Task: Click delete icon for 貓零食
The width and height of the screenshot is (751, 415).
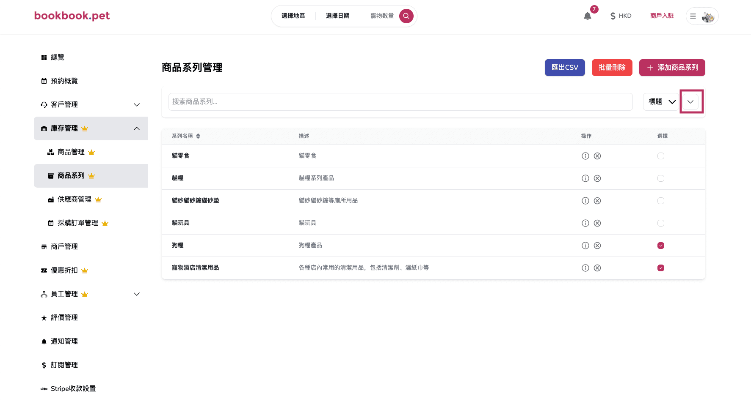Action: click(x=597, y=156)
